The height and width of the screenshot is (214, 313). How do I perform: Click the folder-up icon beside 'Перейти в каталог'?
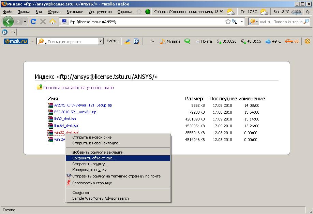click(x=40, y=87)
